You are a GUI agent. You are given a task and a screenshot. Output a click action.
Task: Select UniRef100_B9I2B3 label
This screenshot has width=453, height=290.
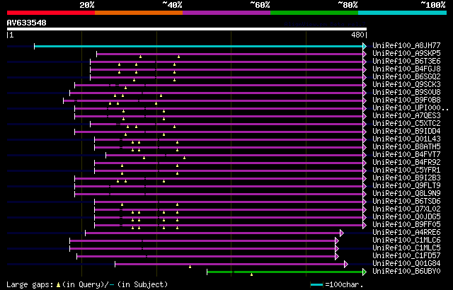406,178
